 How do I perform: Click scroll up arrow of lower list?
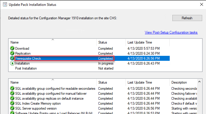[x=200, y=82]
